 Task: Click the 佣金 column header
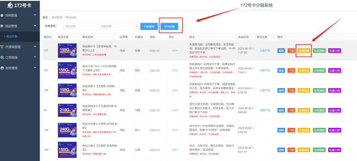(x=152, y=37)
